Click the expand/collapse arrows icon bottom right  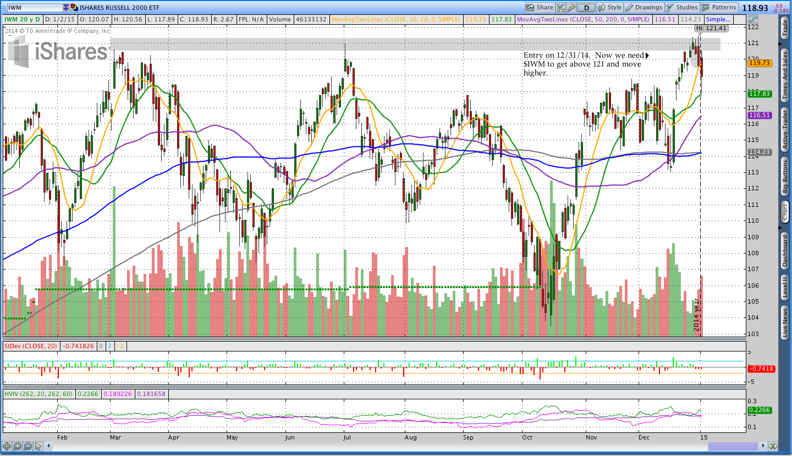773,446
